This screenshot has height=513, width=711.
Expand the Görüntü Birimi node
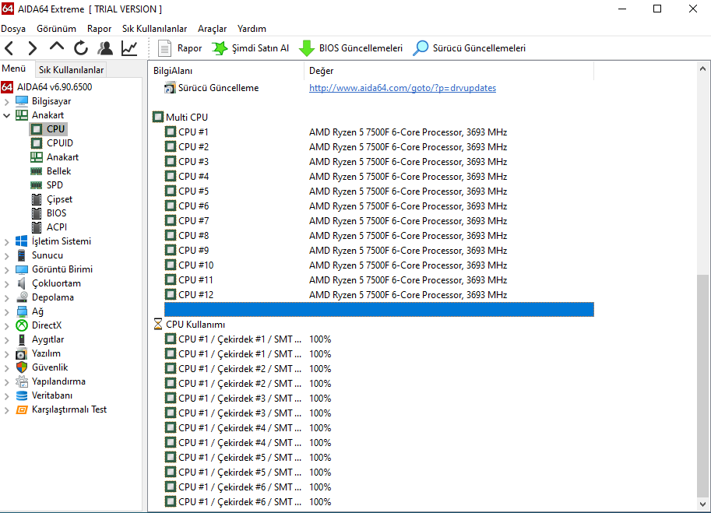point(6,270)
